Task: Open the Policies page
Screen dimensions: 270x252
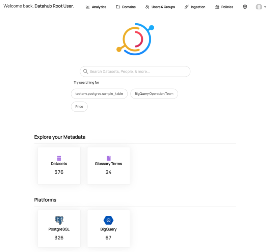Action: point(224,7)
